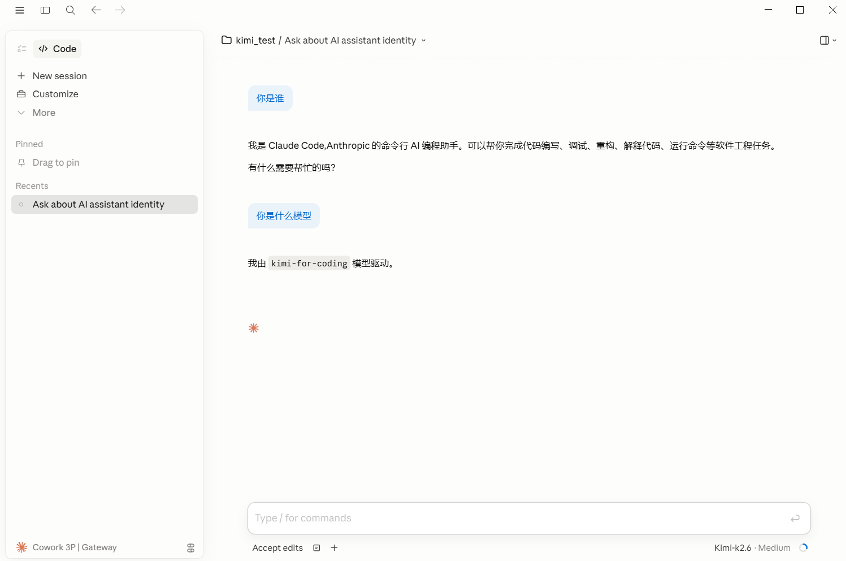The height and width of the screenshot is (561, 846).
Task: Click the Pinned section header
Action: (x=29, y=144)
